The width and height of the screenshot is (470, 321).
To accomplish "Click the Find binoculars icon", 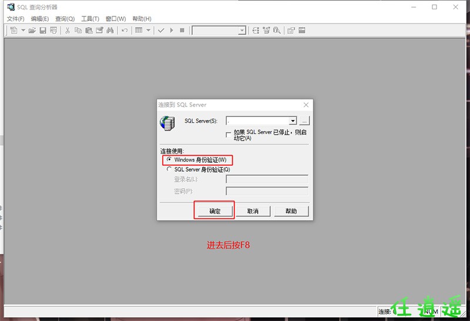I will pyautogui.click(x=110, y=31).
